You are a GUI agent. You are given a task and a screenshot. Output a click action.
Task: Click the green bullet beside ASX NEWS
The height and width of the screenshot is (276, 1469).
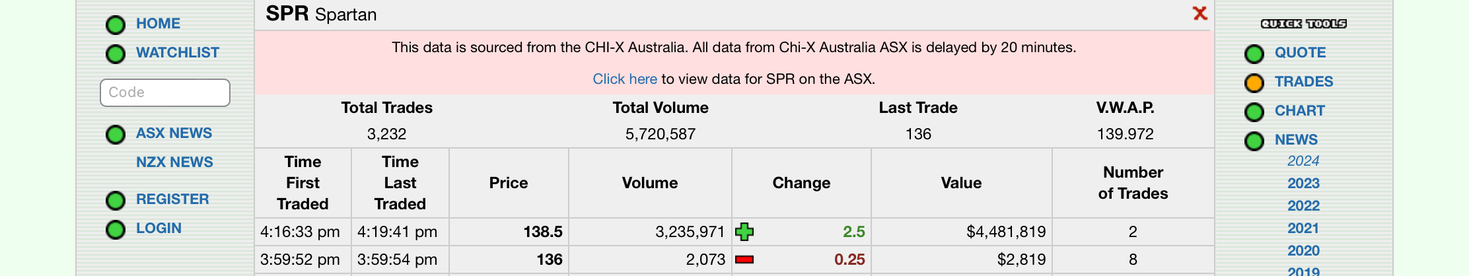(116, 135)
